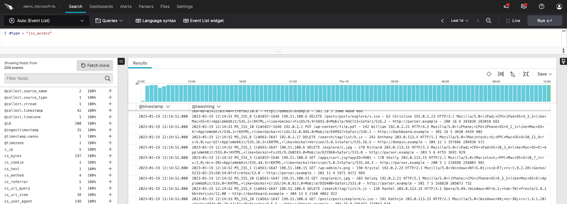Click the help question mark icon
The height and width of the screenshot is (204, 567).
(x=541, y=6)
